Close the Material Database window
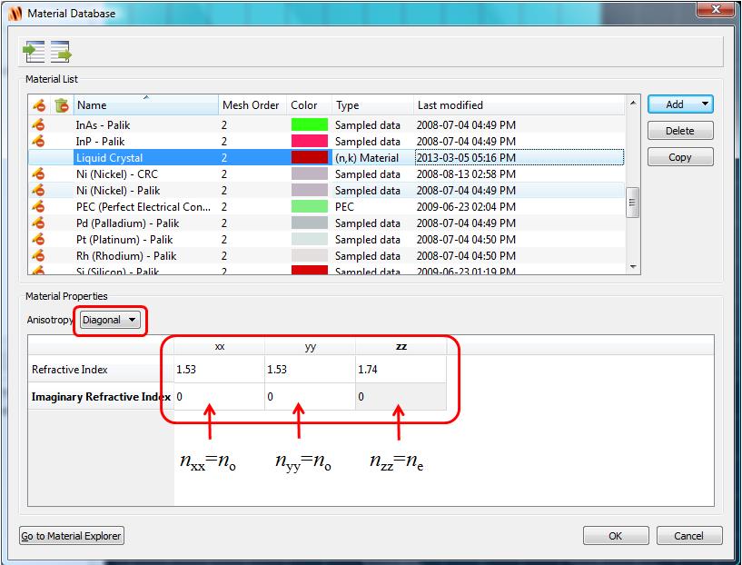742x565 pixels. coord(716,9)
